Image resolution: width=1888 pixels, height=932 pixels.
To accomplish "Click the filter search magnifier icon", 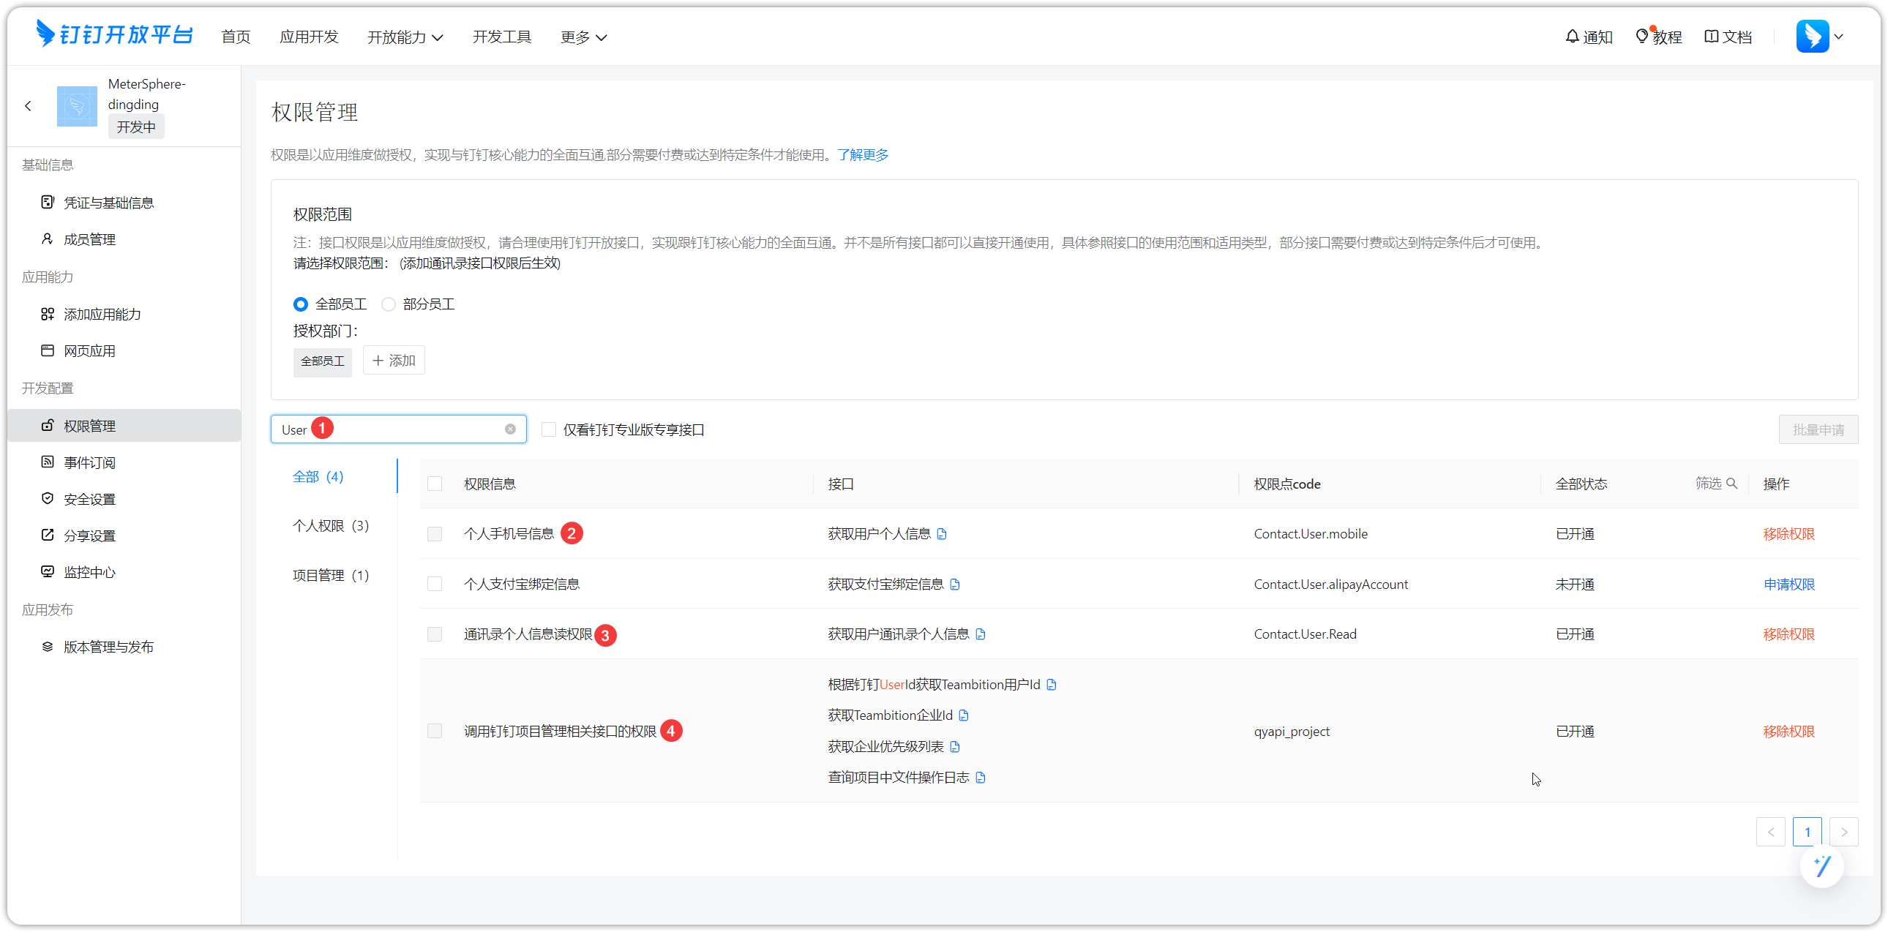I will tap(1732, 483).
